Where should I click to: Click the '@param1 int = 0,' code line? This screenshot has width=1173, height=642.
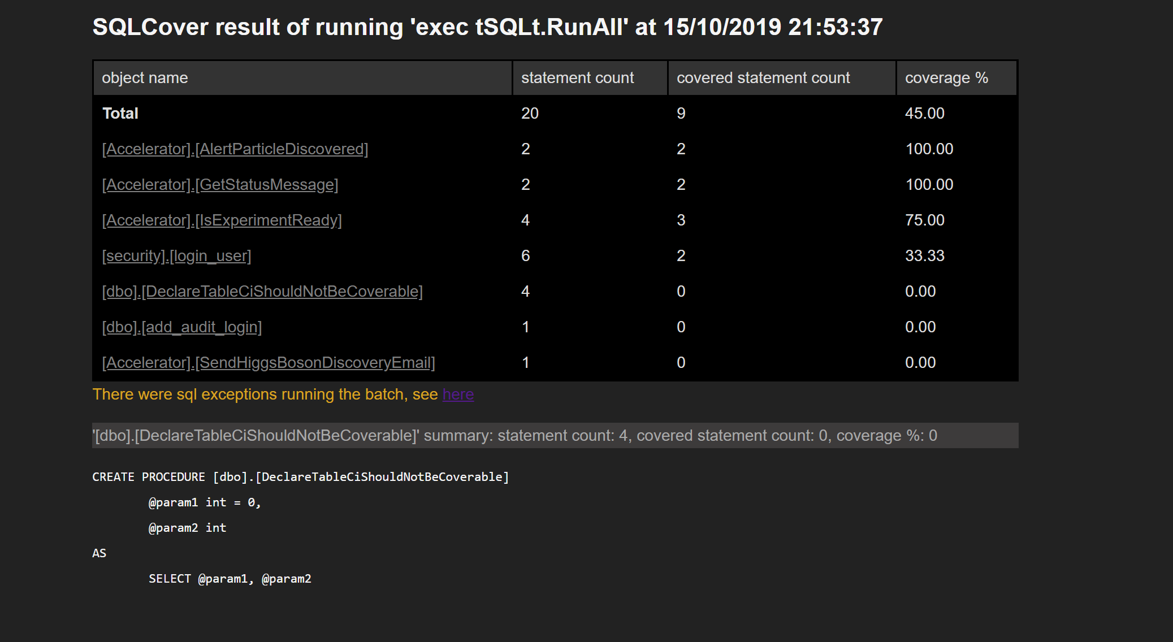pyautogui.click(x=205, y=502)
